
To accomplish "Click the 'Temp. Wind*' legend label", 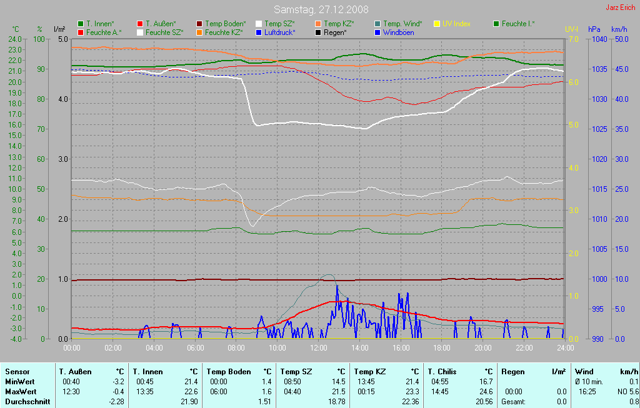I will tap(403, 24).
